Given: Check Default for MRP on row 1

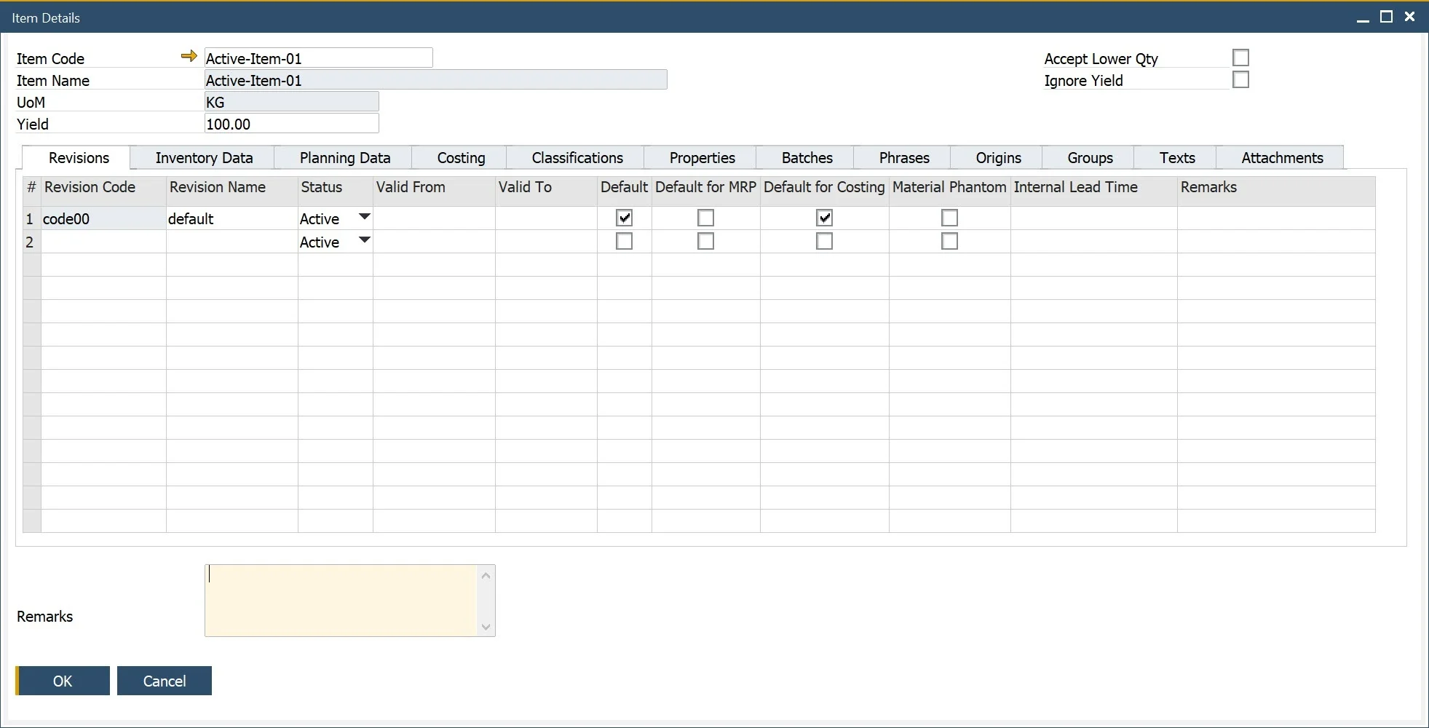Looking at the screenshot, I should (705, 218).
